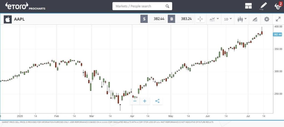Click the 2020 date axis label

pyautogui.click(x=20, y=116)
